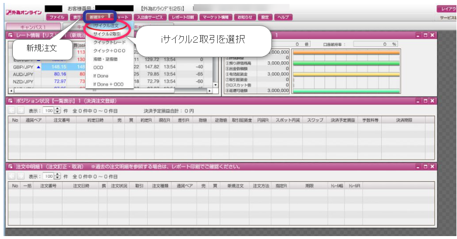Select If Done + OCO order type

tap(109, 84)
